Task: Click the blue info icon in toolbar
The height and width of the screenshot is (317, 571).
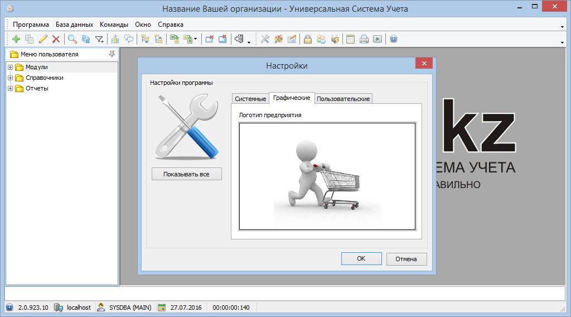Action: pyautogui.click(x=394, y=39)
